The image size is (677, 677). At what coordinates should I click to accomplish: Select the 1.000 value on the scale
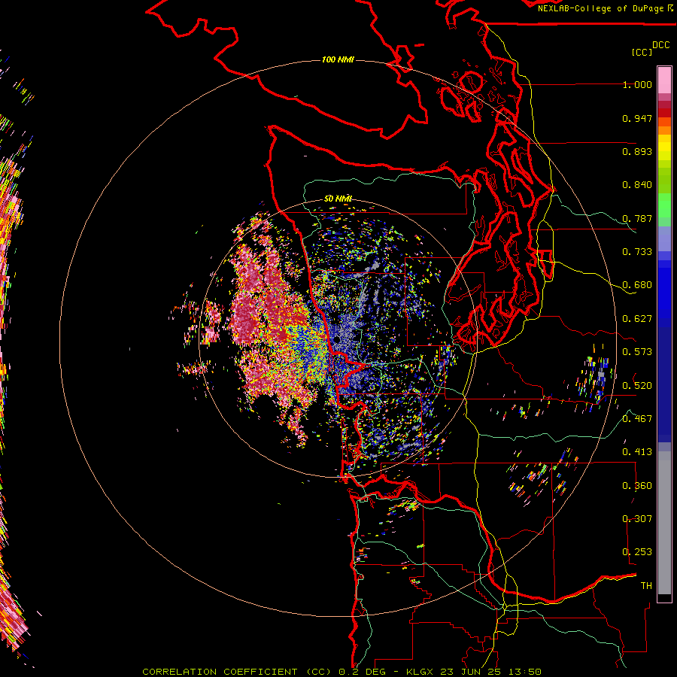pyautogui.click(x=637, y=84)
